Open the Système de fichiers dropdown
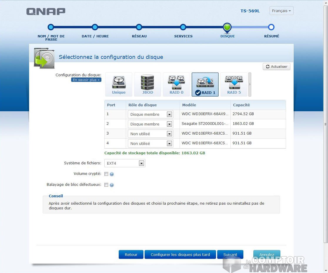The width and height of the screenshot is (328, 273). click(x=141, y=163)
